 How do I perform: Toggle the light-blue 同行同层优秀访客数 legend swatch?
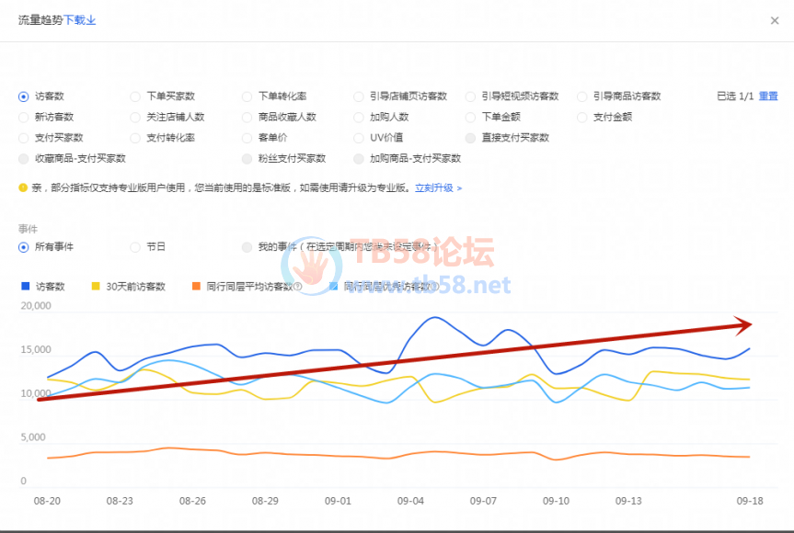pos(333,286)
